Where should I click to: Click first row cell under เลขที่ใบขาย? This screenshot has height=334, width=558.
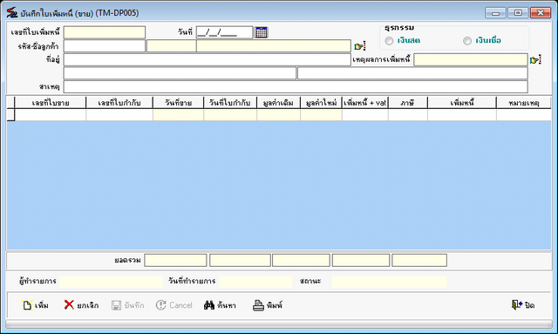(x=51, y=114)
